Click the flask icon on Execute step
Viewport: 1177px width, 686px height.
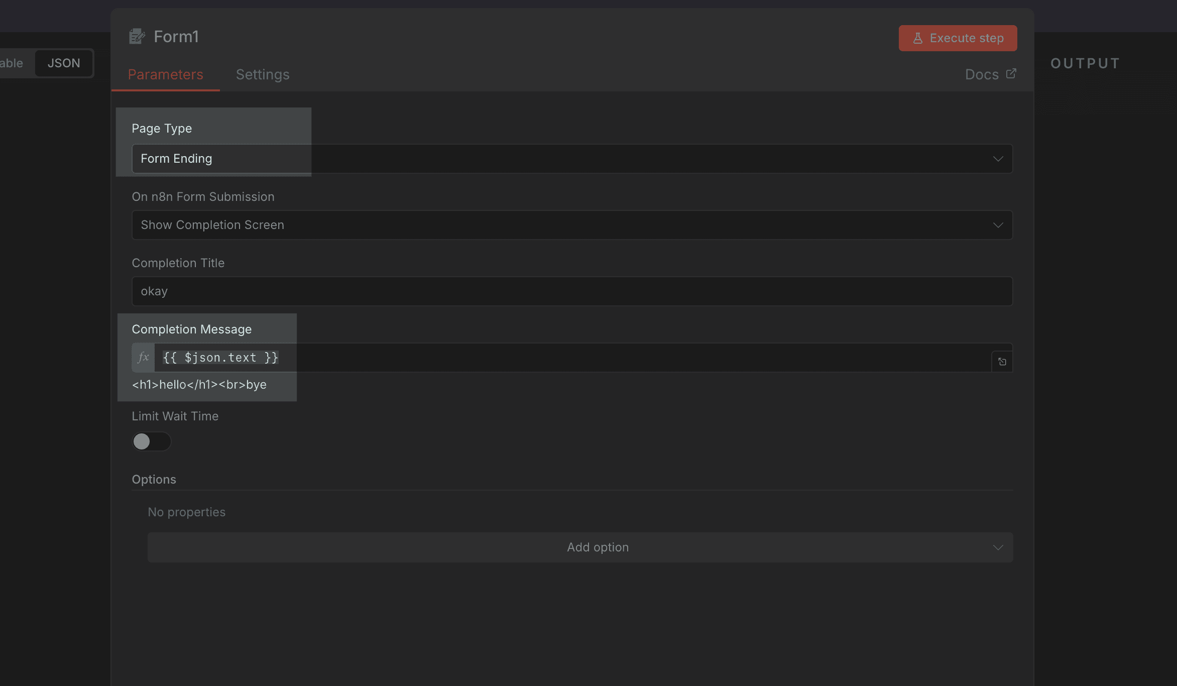[918, 38]
